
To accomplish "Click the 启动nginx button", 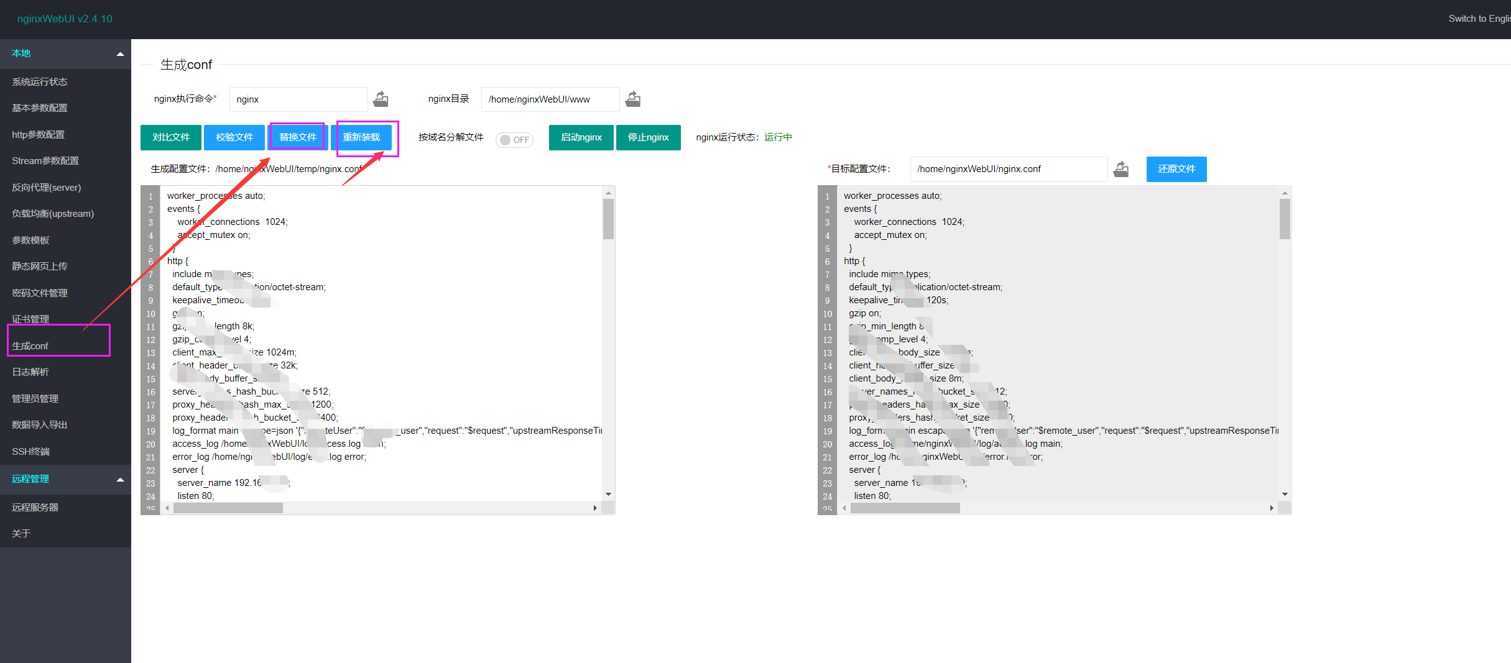I will point(581,137).
